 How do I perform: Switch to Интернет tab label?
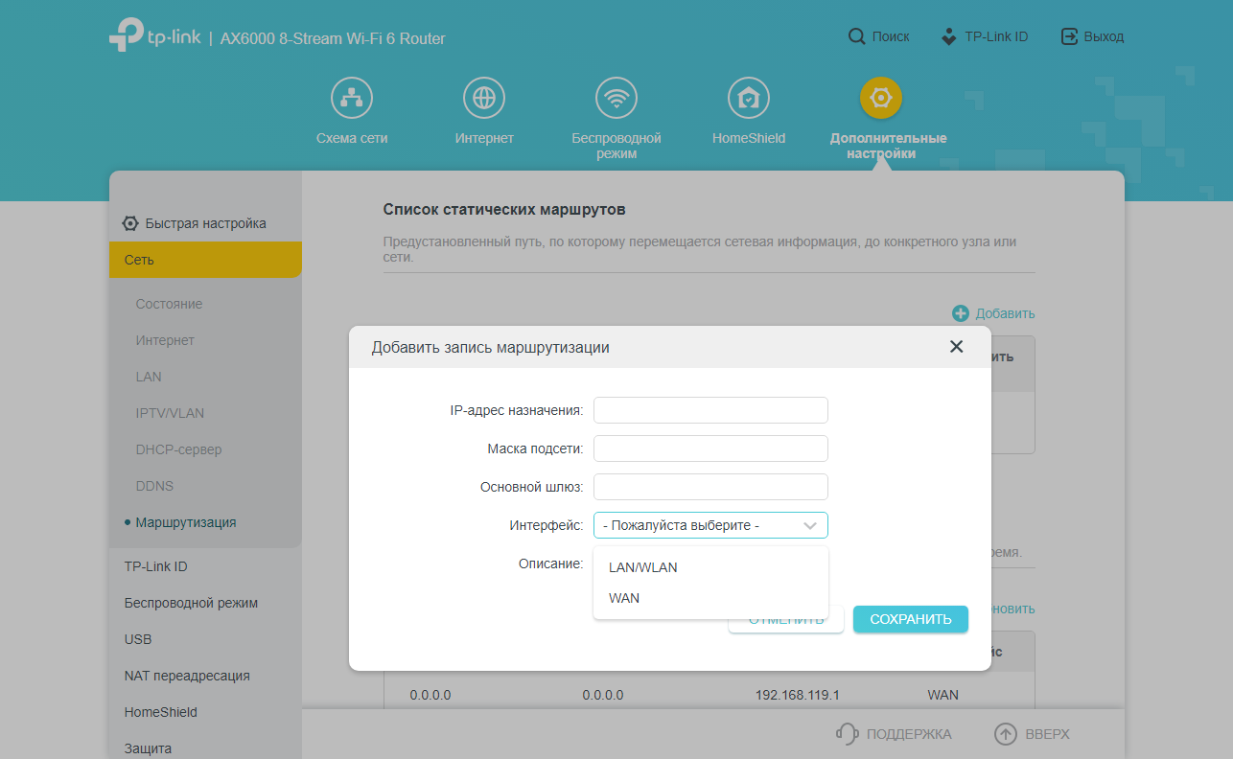(x=484, y=138)
